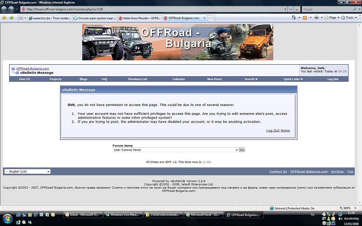
Task: Open the Contact Us footer link
Action: click(x=278, y=172)
